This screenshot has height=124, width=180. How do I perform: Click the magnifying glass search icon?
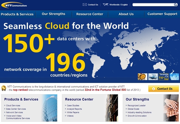point(175,5)
